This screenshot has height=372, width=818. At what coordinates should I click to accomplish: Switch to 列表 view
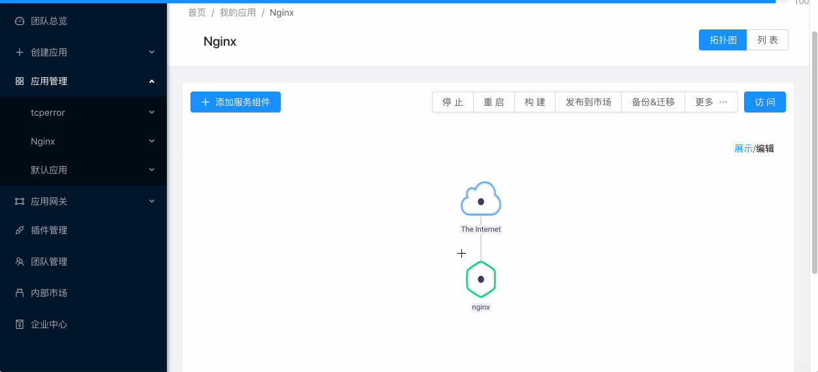(x=768, y=40)
